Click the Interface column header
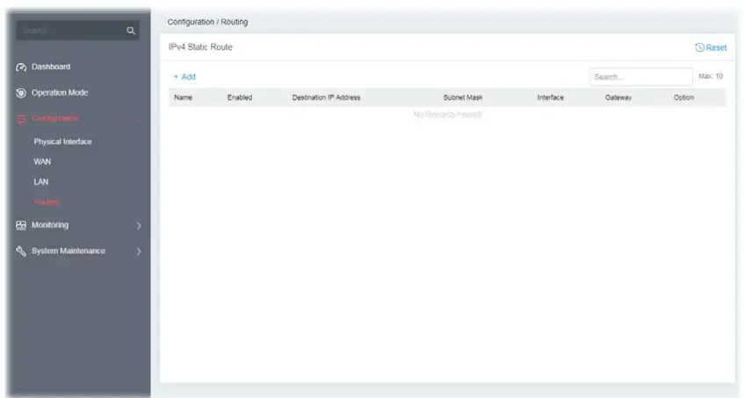The image size is (744, 398). [551, 97]
